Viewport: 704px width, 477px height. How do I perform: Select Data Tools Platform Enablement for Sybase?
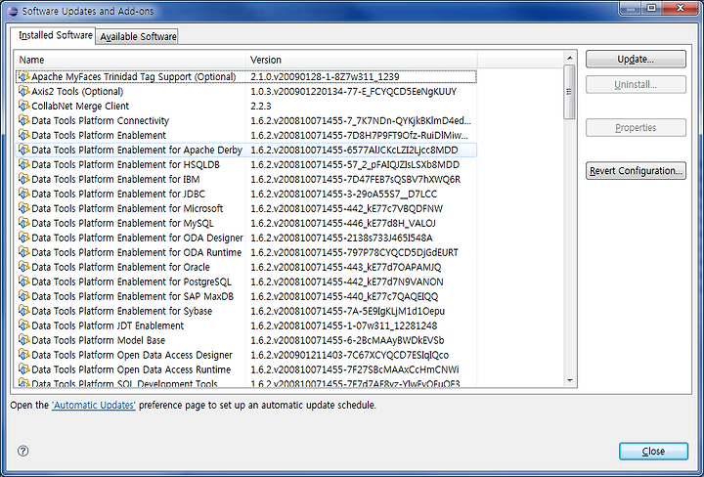click(246, 311)
